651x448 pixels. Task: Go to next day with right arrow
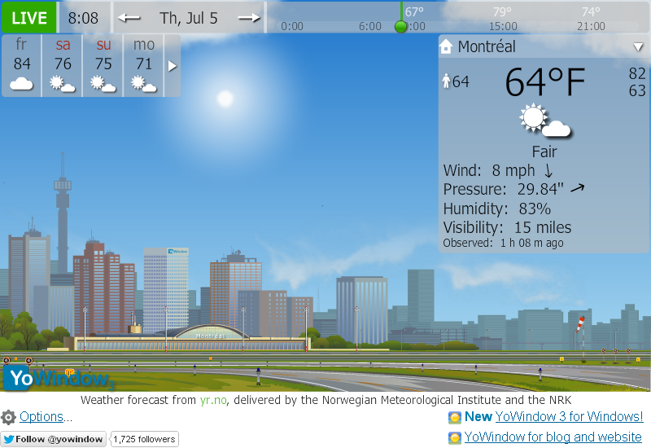pos(249,18)
